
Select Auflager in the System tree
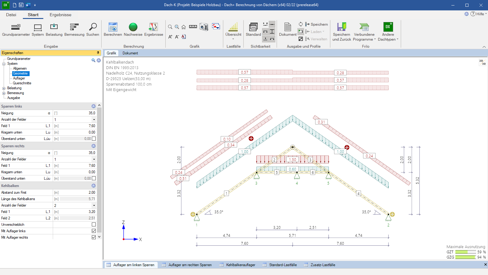pos(19,78)
